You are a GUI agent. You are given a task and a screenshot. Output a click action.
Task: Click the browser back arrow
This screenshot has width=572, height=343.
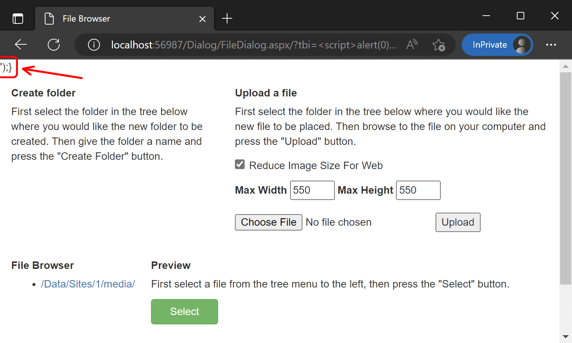(x=21, y=45)
